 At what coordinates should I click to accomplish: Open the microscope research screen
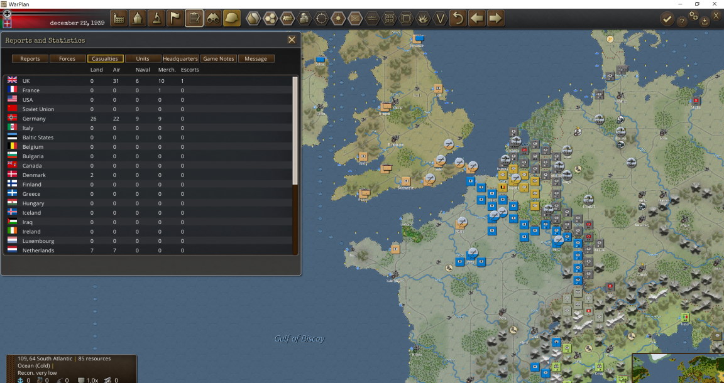point(156,18)
